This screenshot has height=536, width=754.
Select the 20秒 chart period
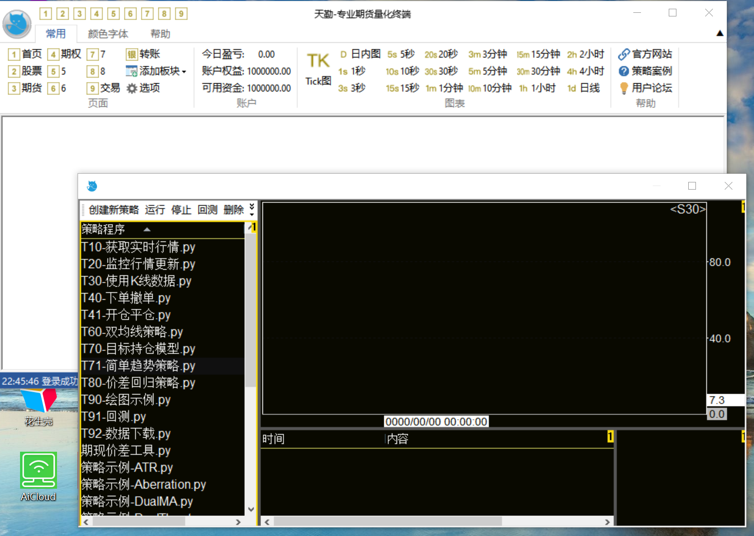[x=441, y=54]
